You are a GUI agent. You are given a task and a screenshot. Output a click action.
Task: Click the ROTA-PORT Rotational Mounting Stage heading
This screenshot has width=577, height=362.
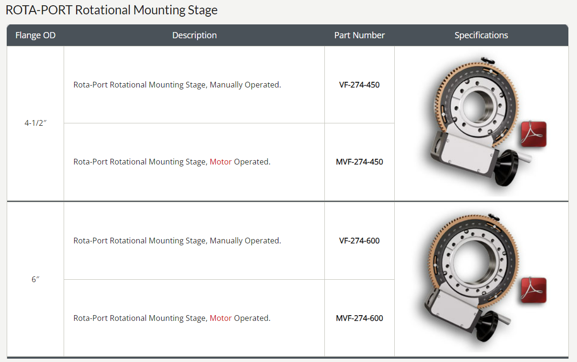[111, 10]
